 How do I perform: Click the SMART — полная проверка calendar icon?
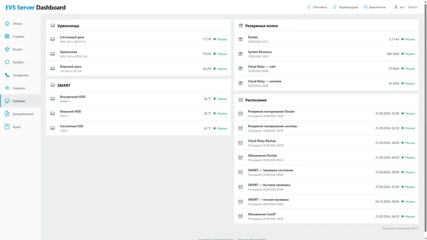tap(241, 202)
